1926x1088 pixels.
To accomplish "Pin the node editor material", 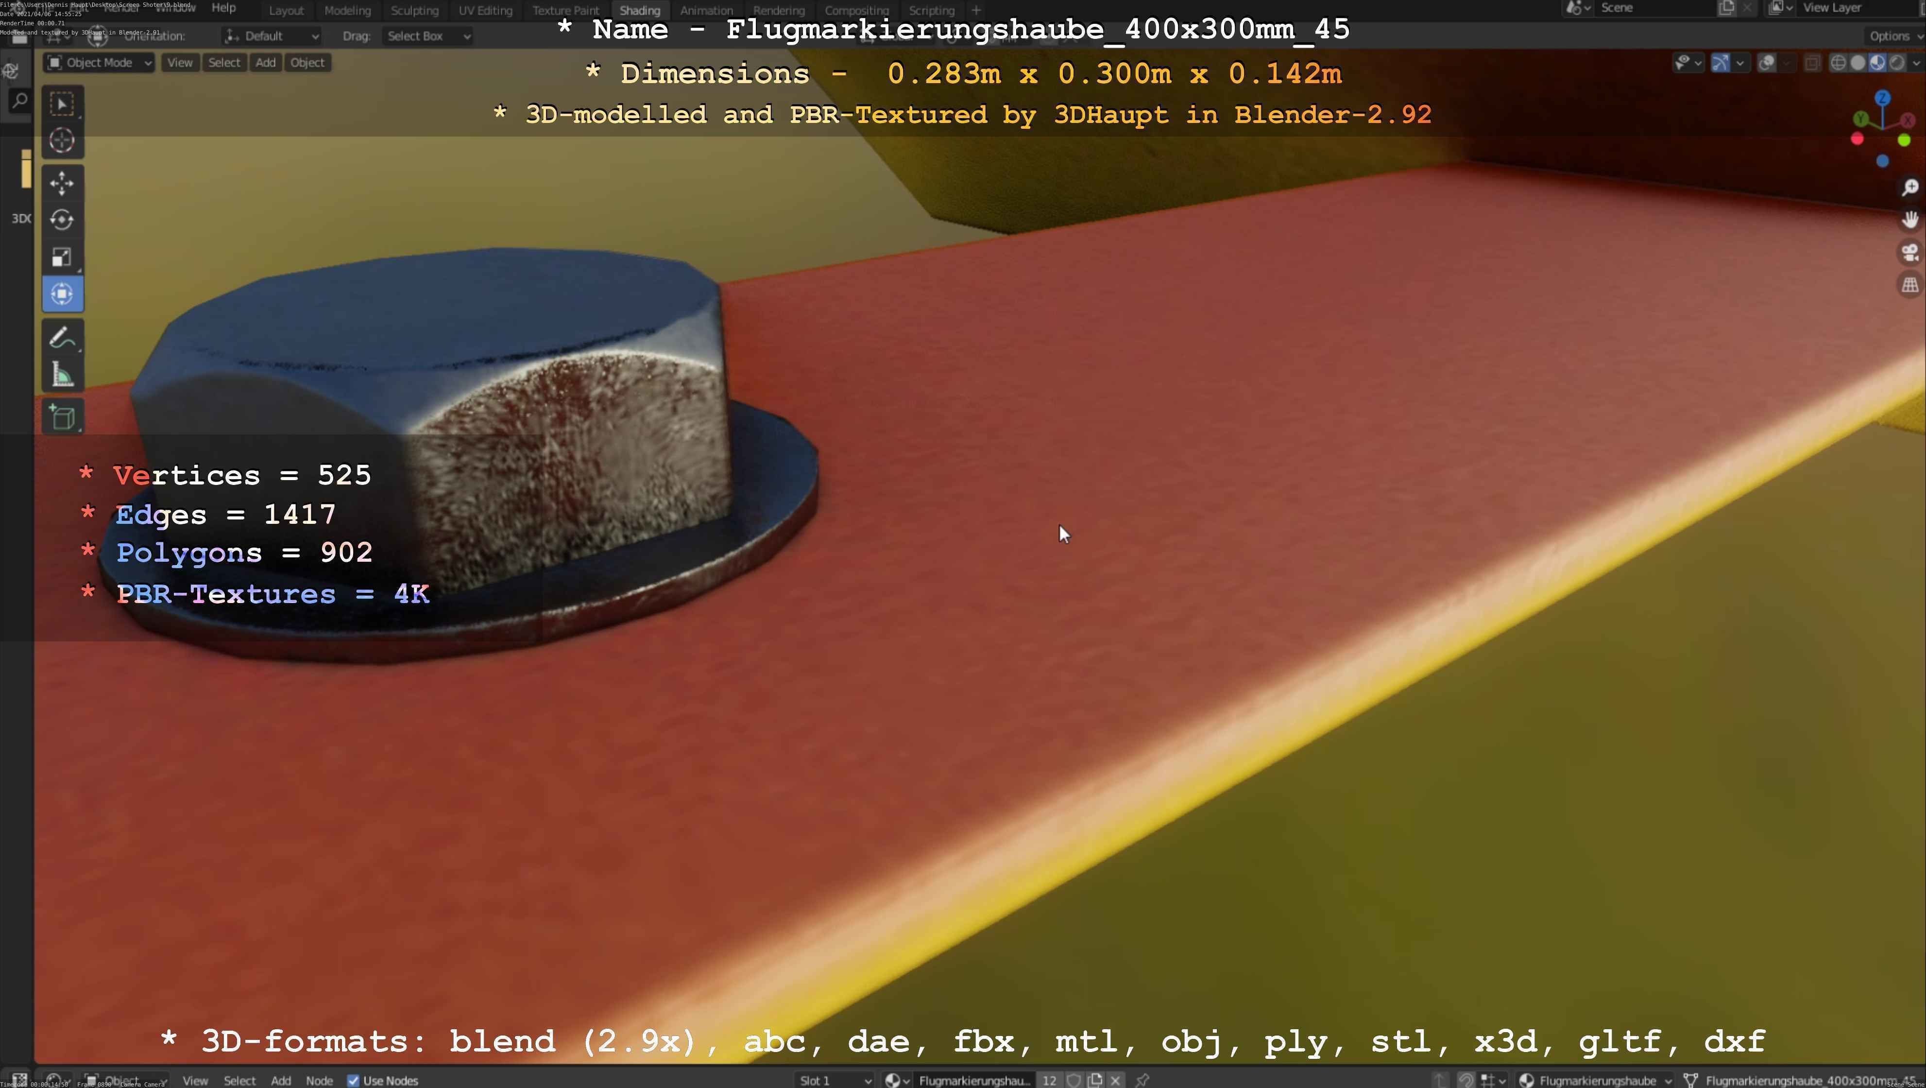I will 1142,1080.
